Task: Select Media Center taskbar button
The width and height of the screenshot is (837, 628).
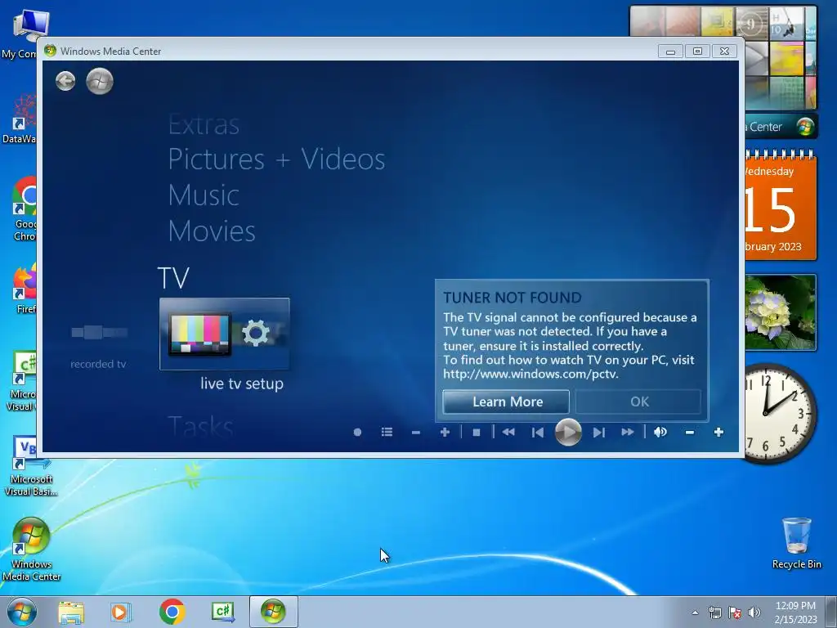Action: click(x=273, y=612)
